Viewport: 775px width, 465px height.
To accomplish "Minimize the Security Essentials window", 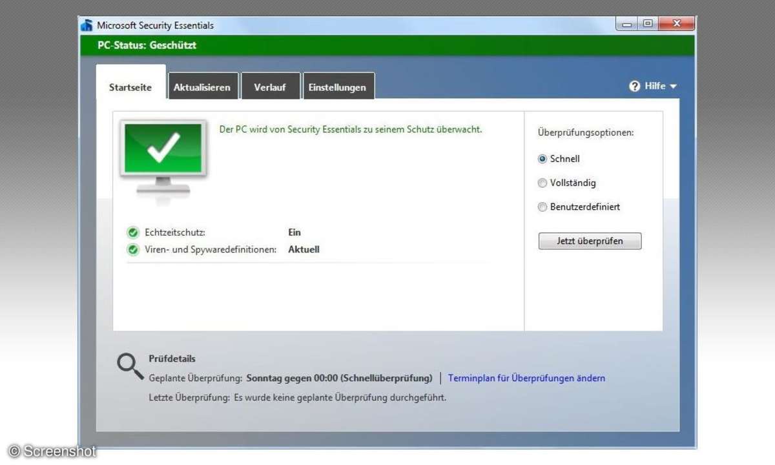I will [x=627, y=25].
